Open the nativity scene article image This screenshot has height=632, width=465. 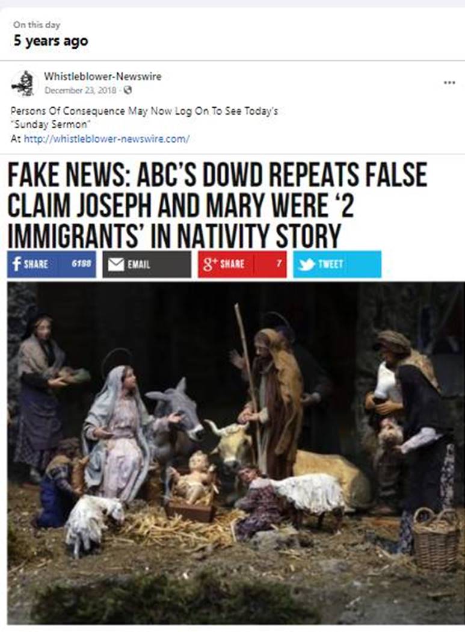point(236,453)
